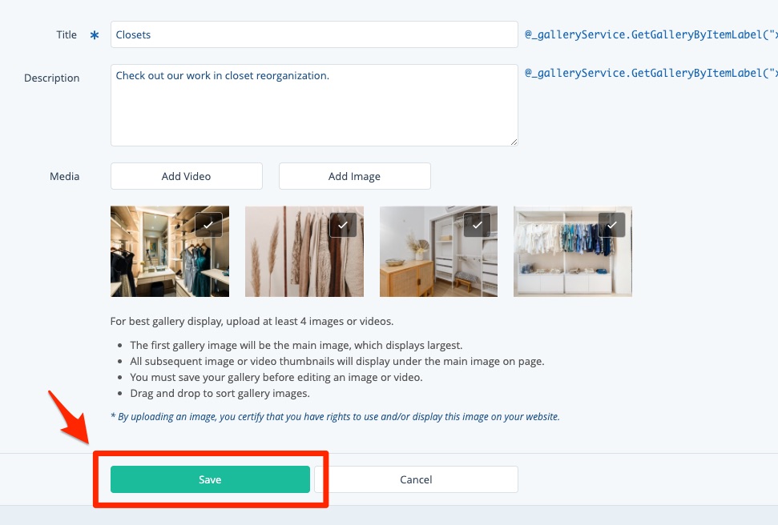Screen dimensions: 778x525
Task: Click the Add Image button
Action: coord(354,176)
